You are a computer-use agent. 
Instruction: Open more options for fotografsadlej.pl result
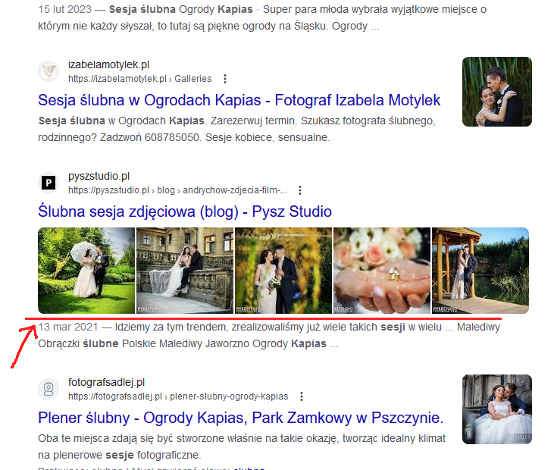point(302,396)
